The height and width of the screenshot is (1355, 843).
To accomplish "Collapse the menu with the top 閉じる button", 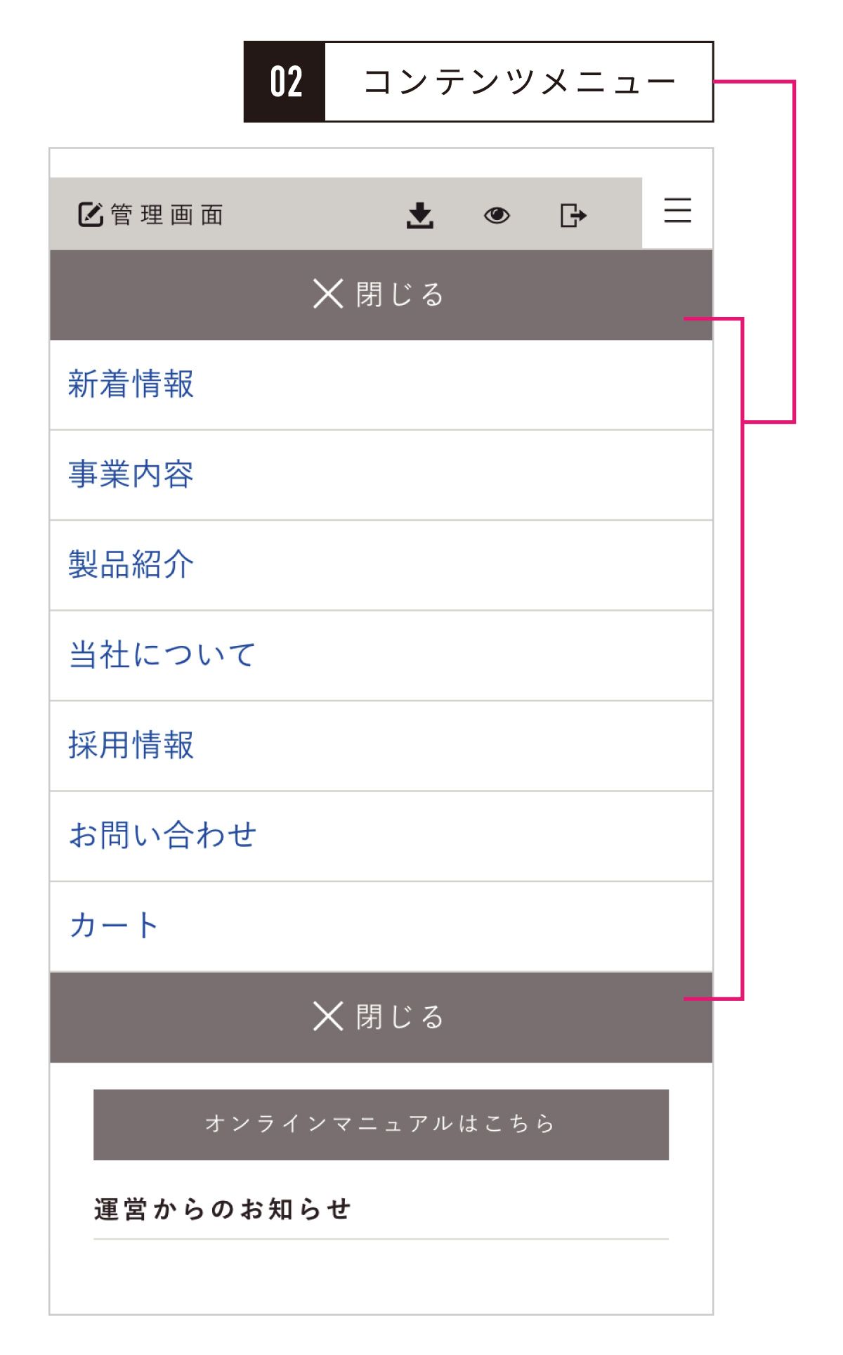I will point(379,294).
